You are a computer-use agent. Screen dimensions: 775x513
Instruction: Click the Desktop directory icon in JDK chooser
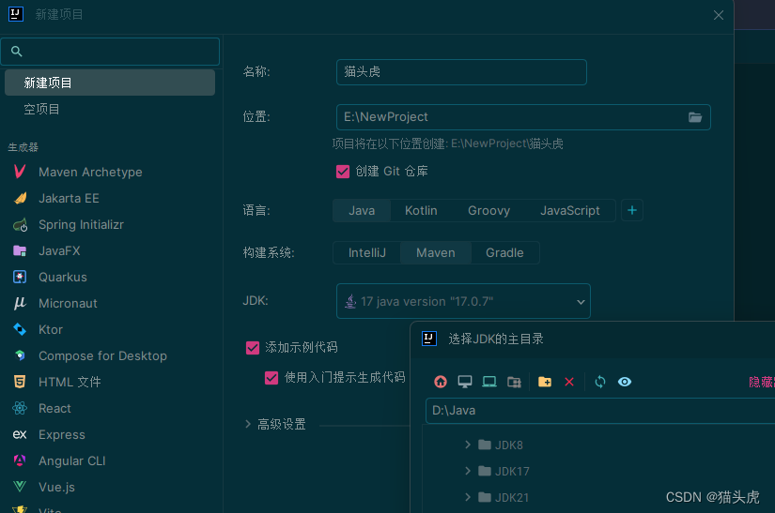465,382
